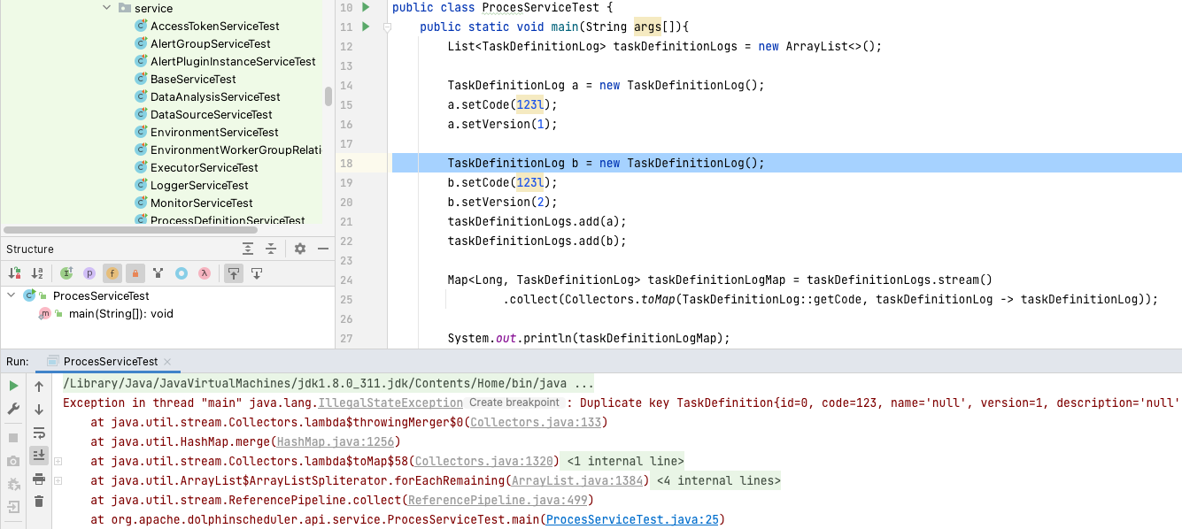1182x529 pixels.
Task: Toggle autoscroll to source in Structure
Action: click(x=234, y=273)
